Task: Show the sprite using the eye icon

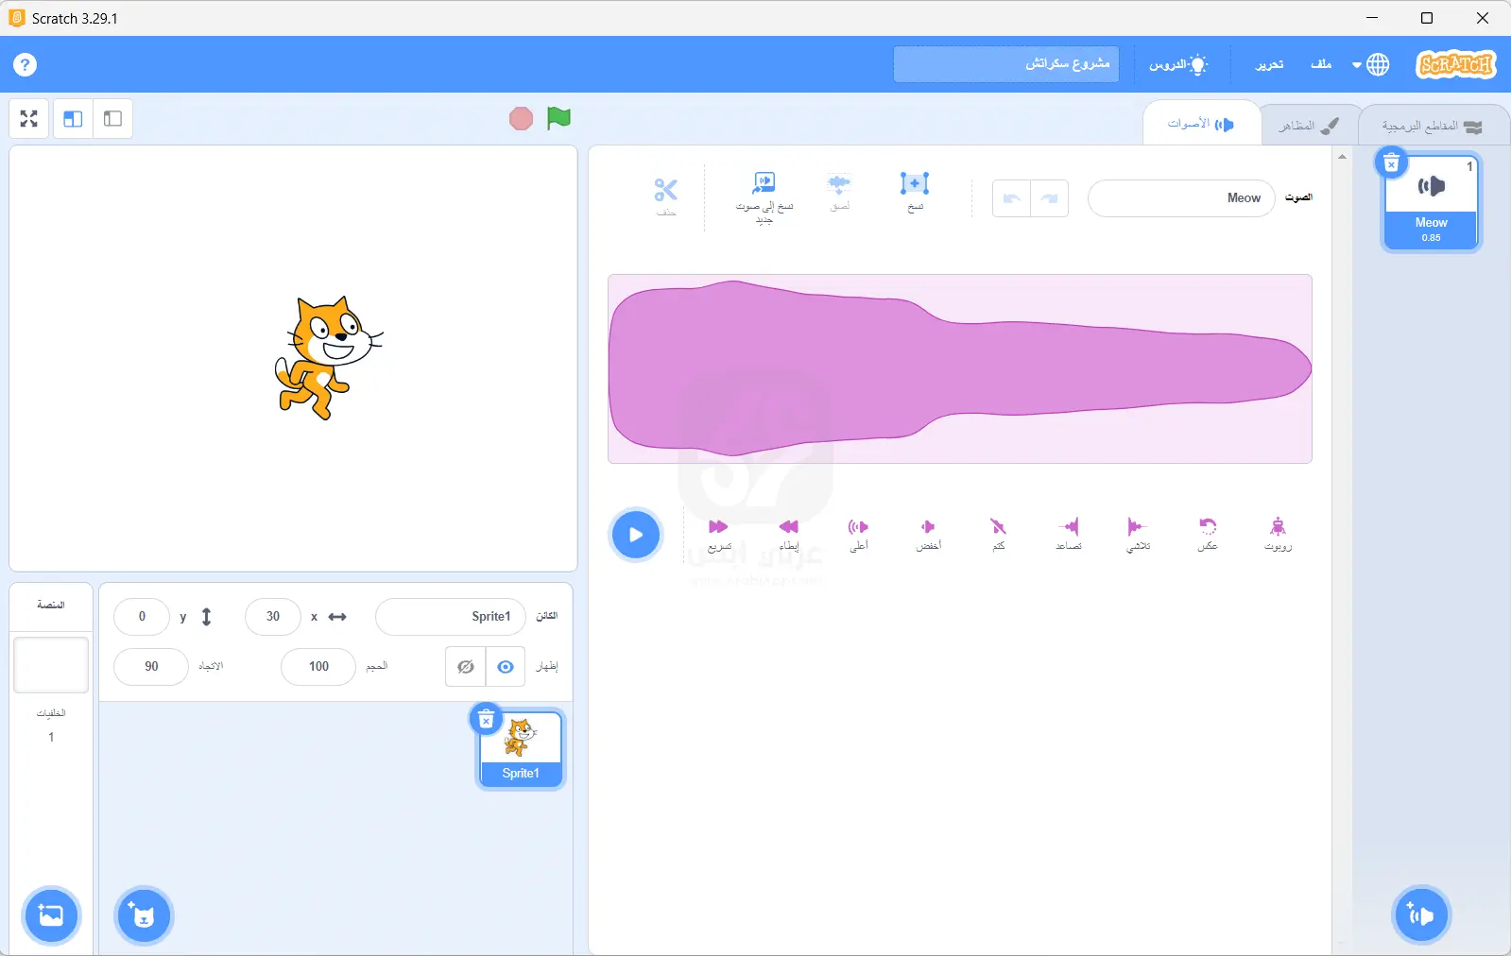Action: (x=506, y=667)
